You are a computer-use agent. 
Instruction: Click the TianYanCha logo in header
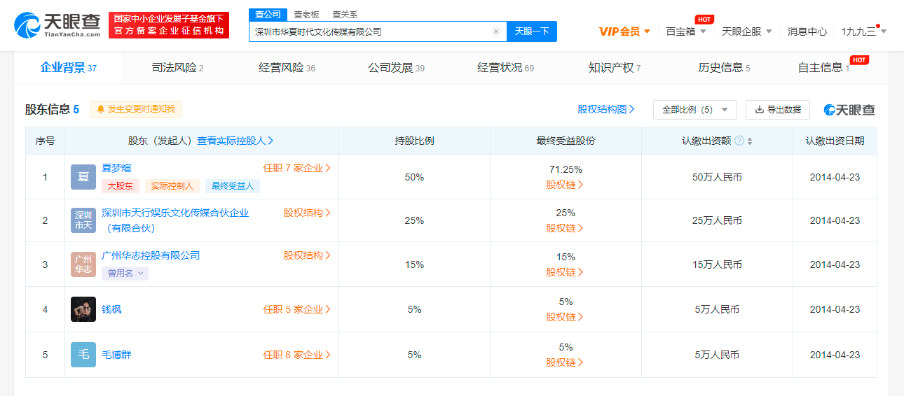57,24
